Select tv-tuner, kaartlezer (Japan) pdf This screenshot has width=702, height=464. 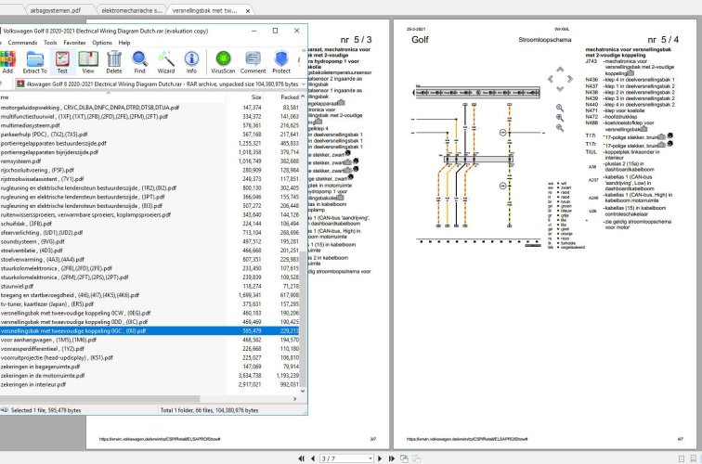point(150,304)
